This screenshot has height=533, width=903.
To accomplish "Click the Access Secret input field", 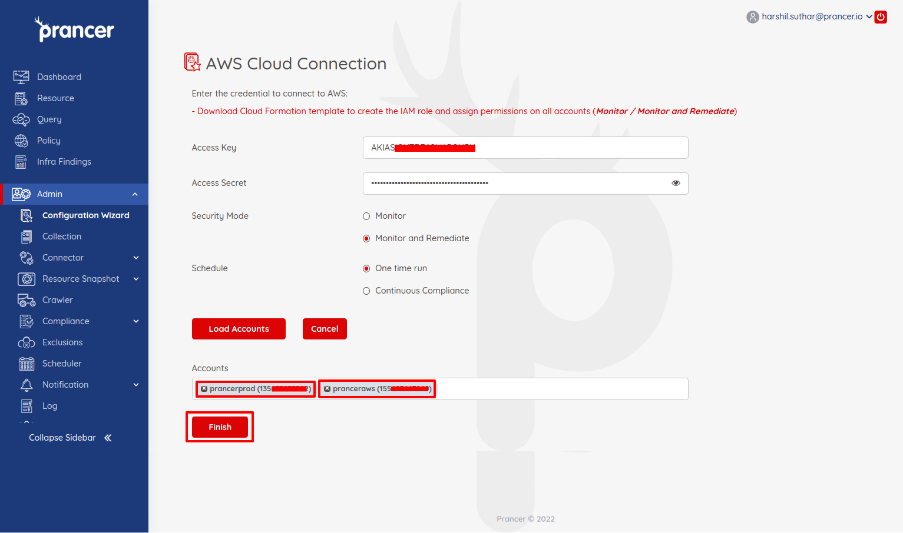I will pos(525,184).
